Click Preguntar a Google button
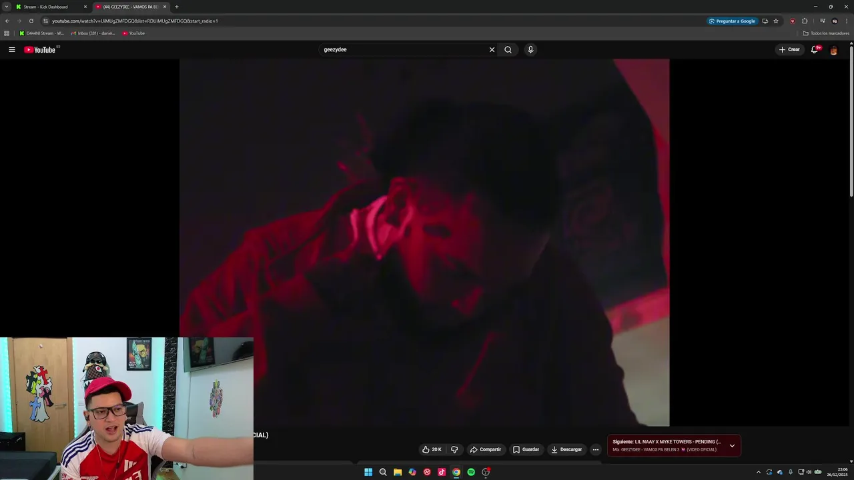 [732, 21]
